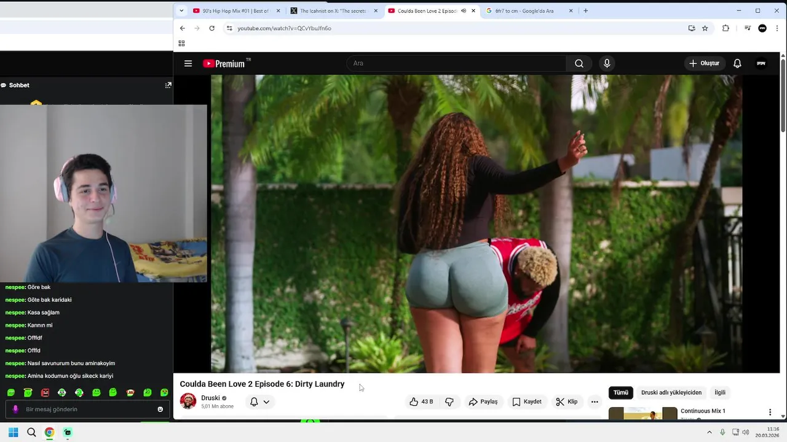Toggle Windows microphone tray icon
This screenshot has height=442, width=787.
[722, 432]
